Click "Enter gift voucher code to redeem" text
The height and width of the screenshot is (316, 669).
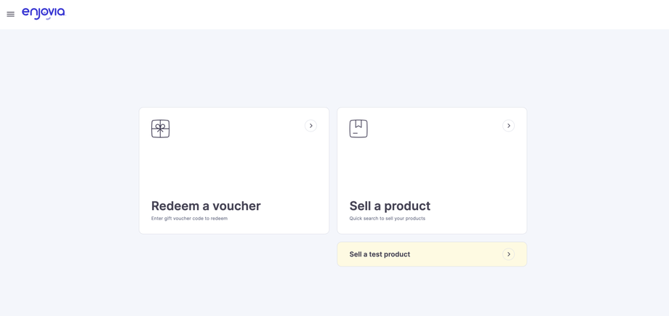click(189, 219)
